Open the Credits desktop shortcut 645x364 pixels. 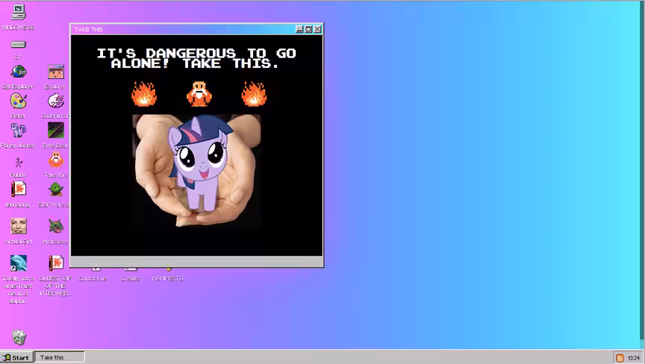[131, 278]
